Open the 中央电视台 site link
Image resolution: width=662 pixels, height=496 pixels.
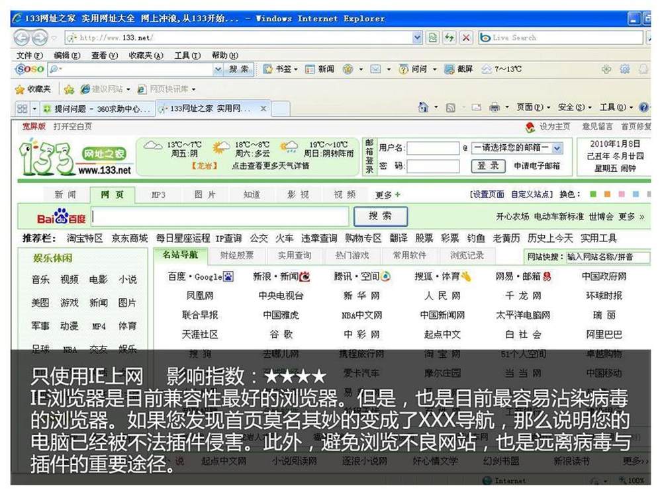coord(281,296)
